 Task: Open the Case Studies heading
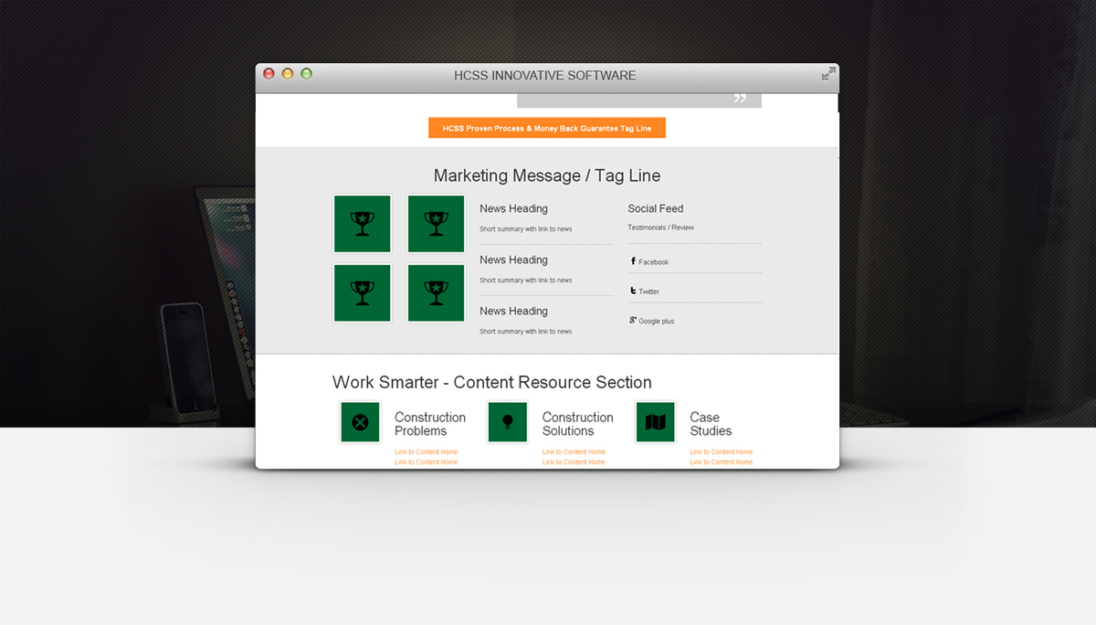coord(711,424)
